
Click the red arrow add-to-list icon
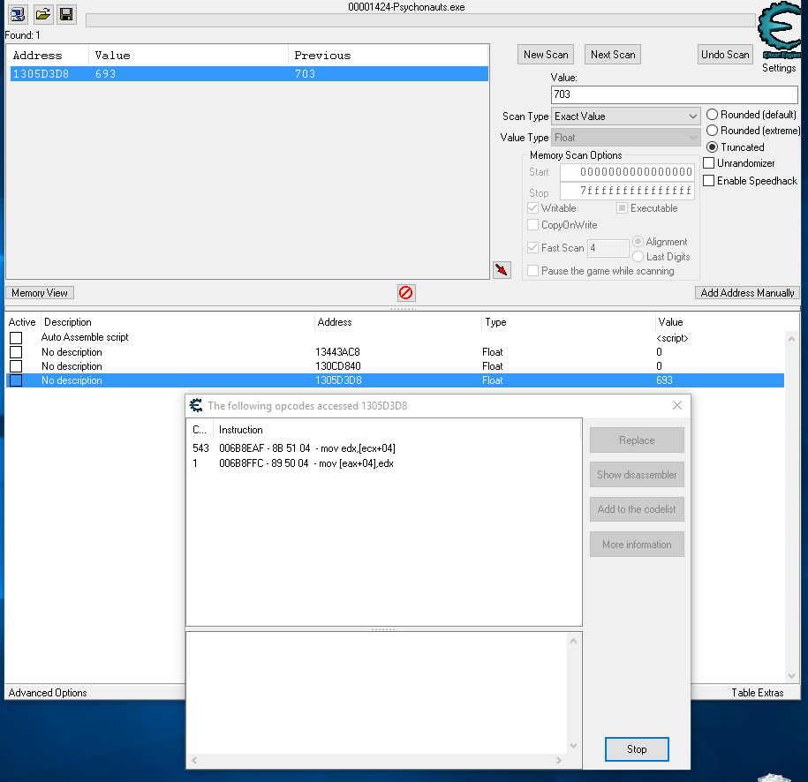tap(502, 269)
